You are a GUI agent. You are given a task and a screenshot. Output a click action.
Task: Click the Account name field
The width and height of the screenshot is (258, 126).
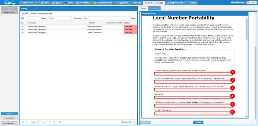click(193, 90)
